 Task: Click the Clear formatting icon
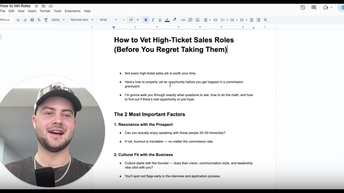(265, 20)
